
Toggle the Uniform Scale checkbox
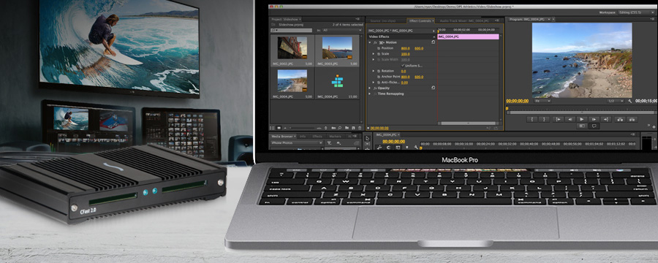pyautogui.click(x=403, y=66)
